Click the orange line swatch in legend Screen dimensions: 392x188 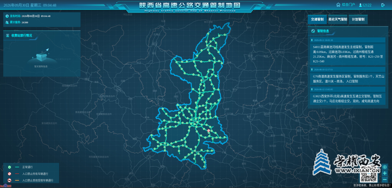tap(17, 180)
